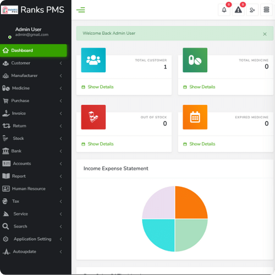Open Show Details under Total Customer
Screen dimensions: 275x275
pyautogui.click(x=100, y=87)
